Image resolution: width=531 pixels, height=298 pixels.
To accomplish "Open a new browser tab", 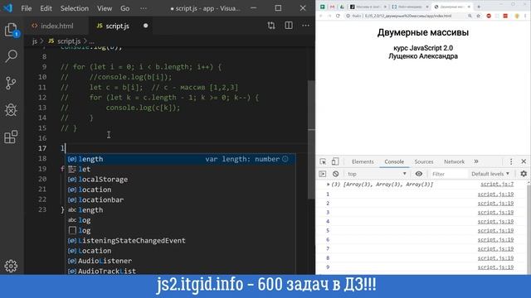I will (479, 7).
